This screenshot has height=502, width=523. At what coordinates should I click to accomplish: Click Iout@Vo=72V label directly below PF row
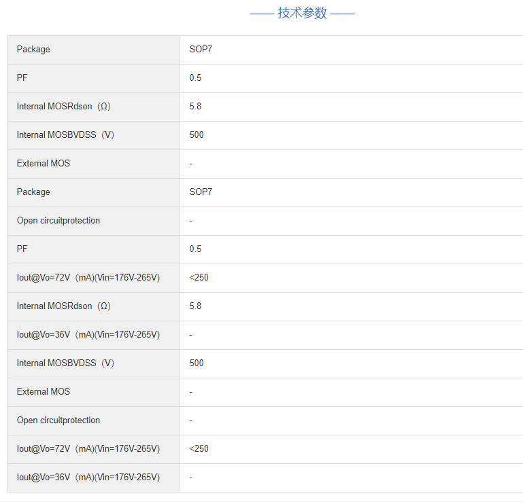tap(88, 278)
